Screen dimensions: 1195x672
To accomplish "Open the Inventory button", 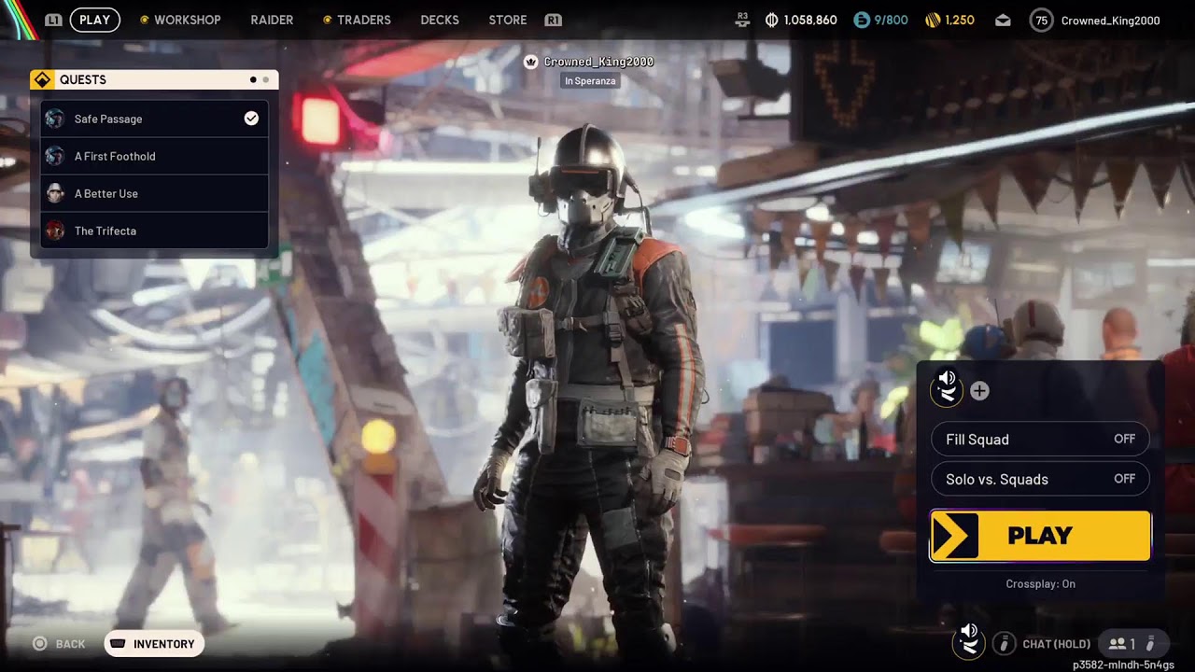I will coord(154,644).
